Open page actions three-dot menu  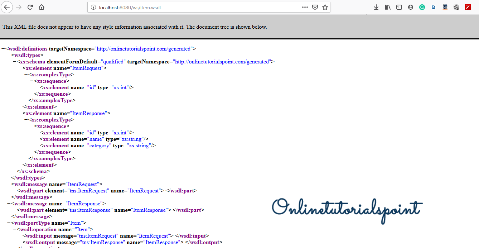pyautogui.click(x=305, y=7)
